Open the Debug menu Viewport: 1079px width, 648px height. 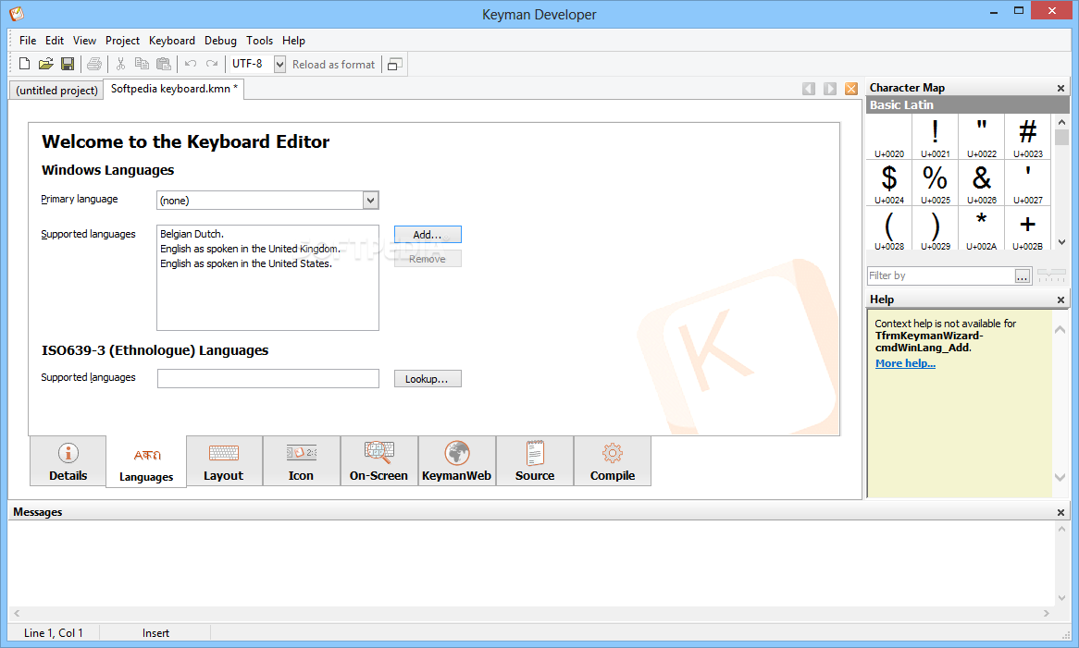(220, 41)
